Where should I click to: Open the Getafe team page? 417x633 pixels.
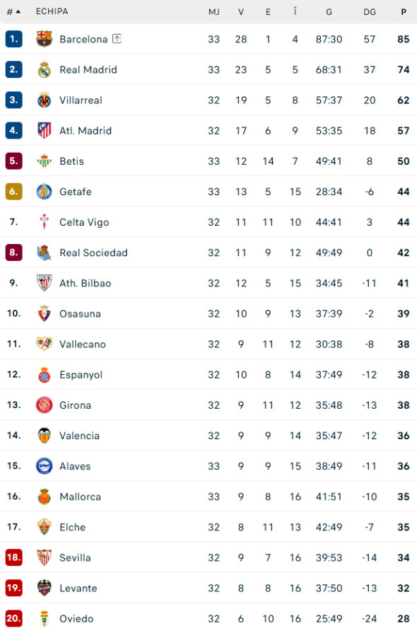74,191
